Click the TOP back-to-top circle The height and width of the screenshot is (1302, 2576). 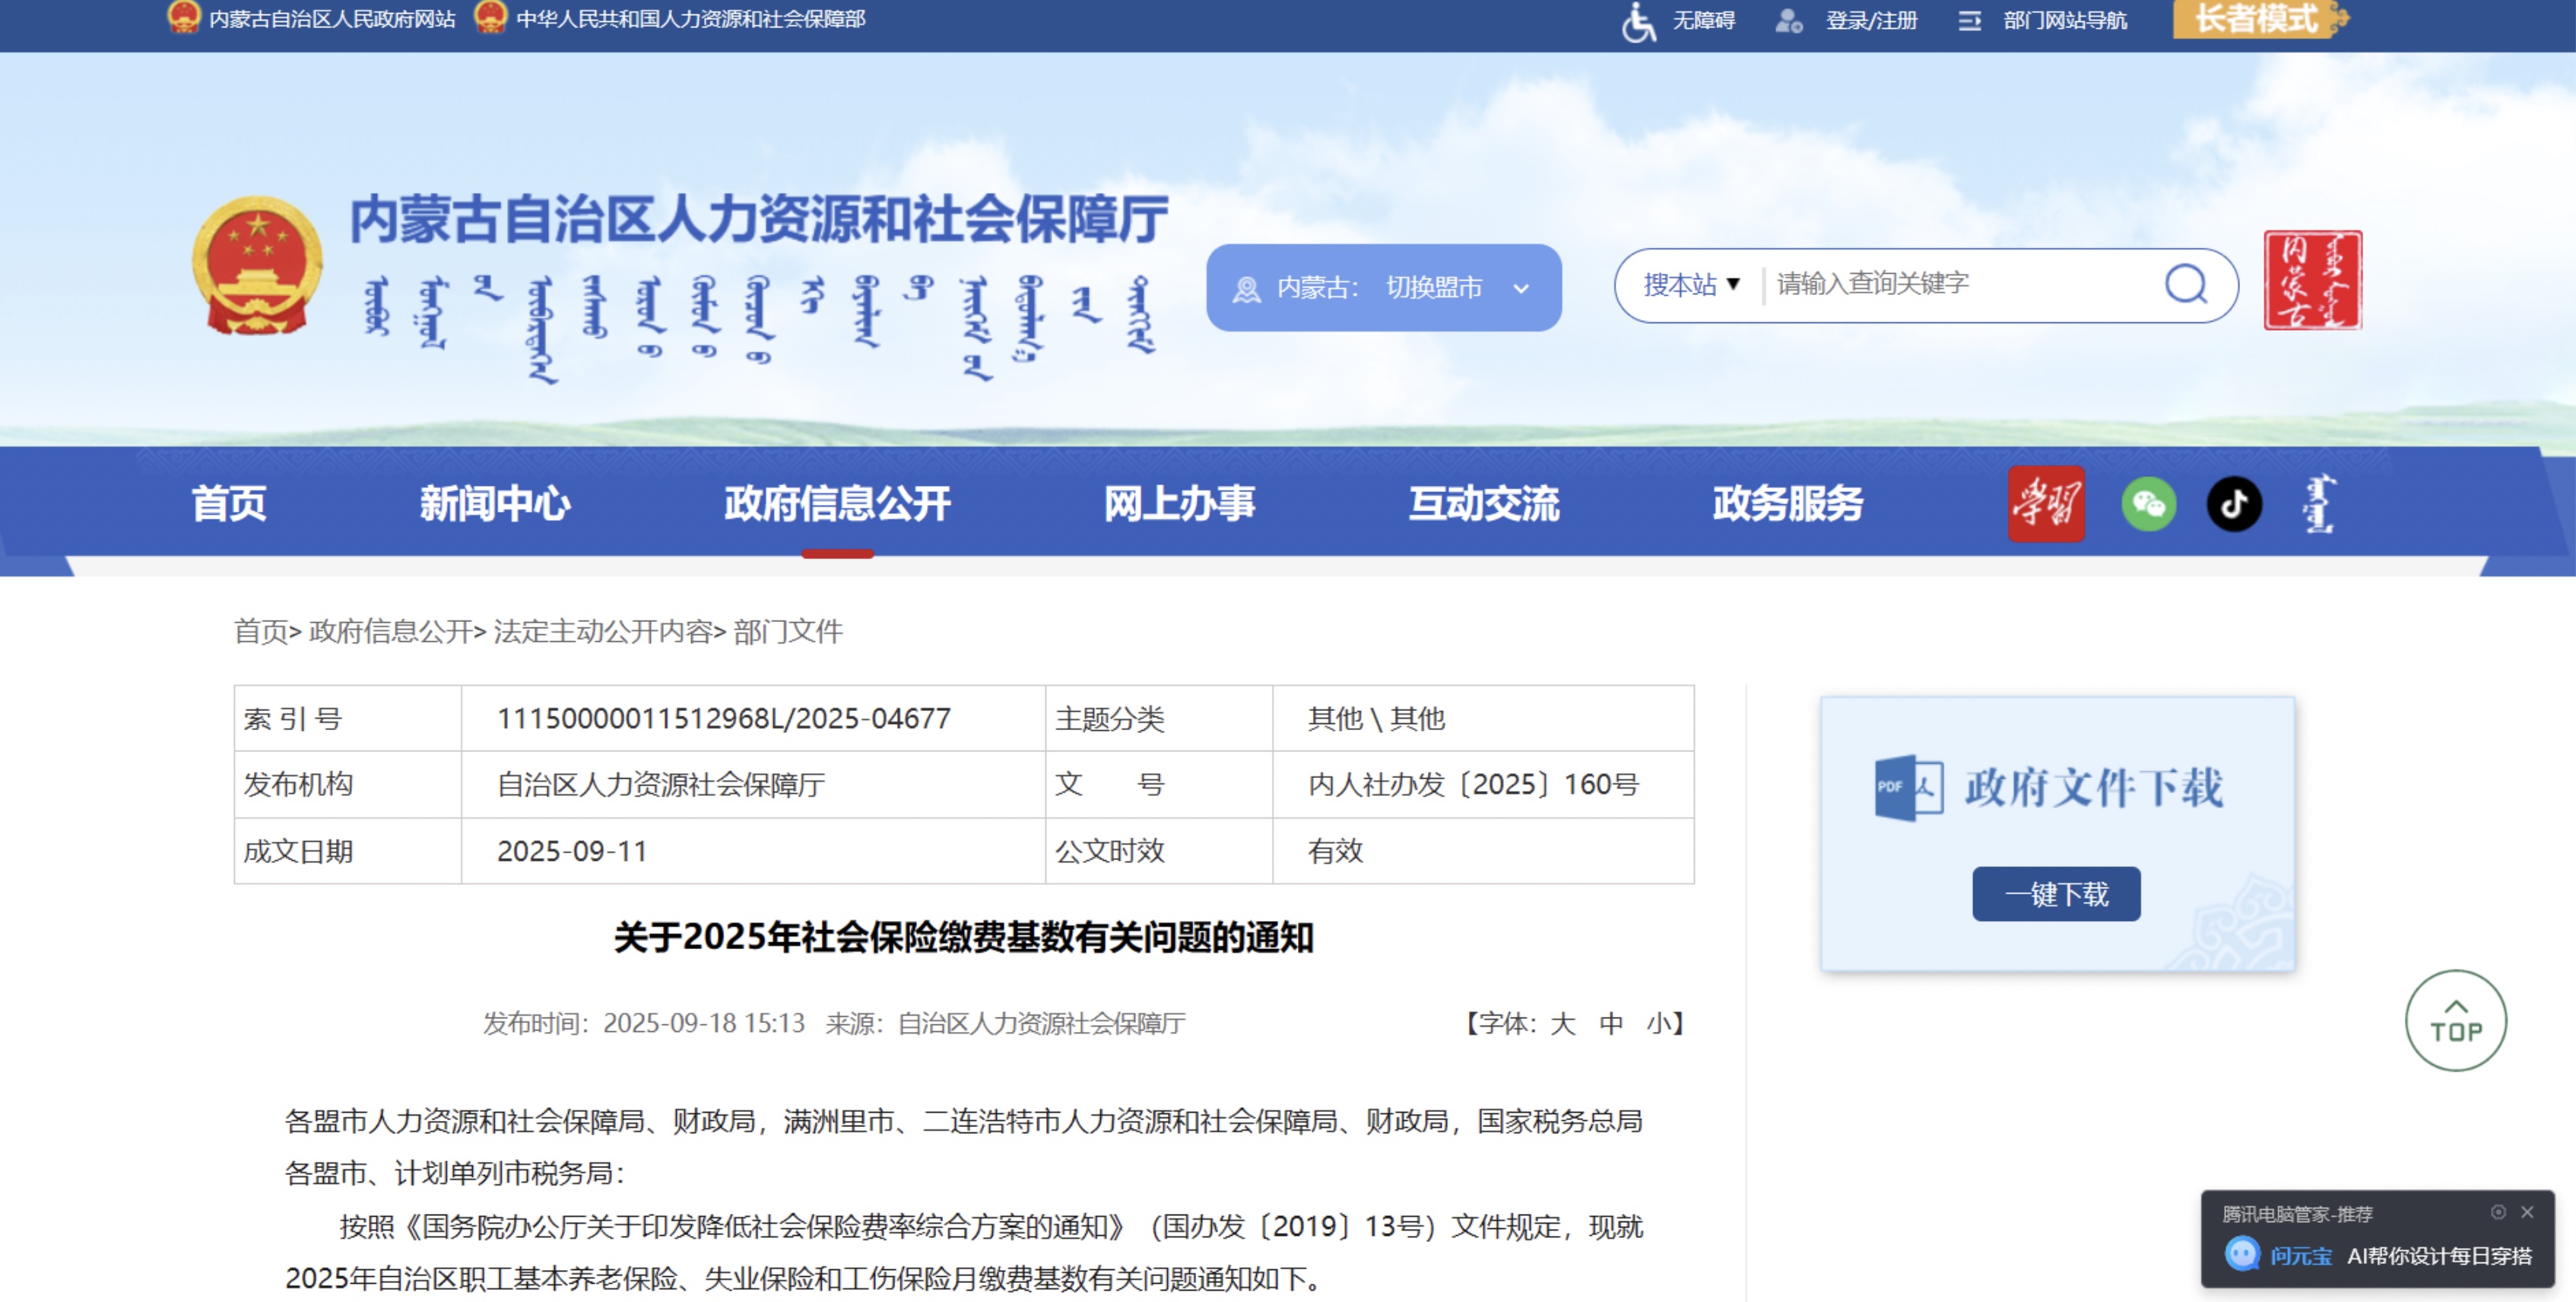2454,1020
